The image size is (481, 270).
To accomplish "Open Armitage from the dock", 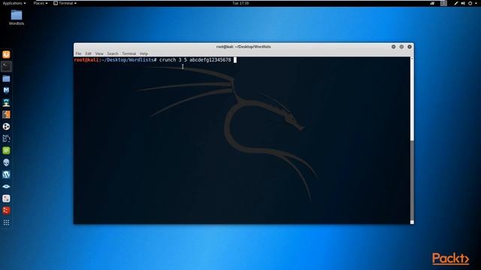I will click(6, 103).
